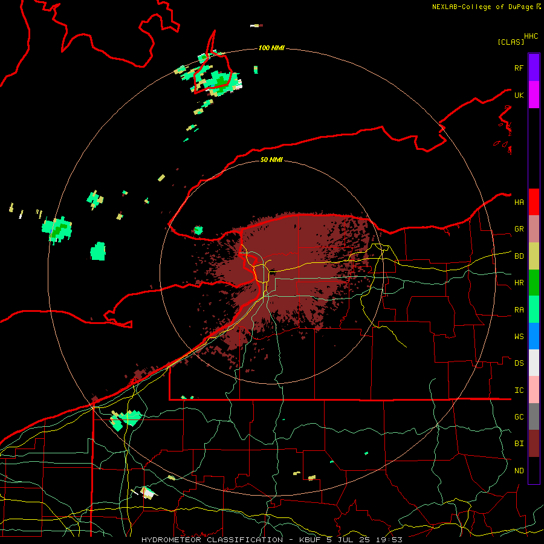Viewport: 544px width, 544px height.
Task: Click the HA legend label
Action: pos(519,202)
